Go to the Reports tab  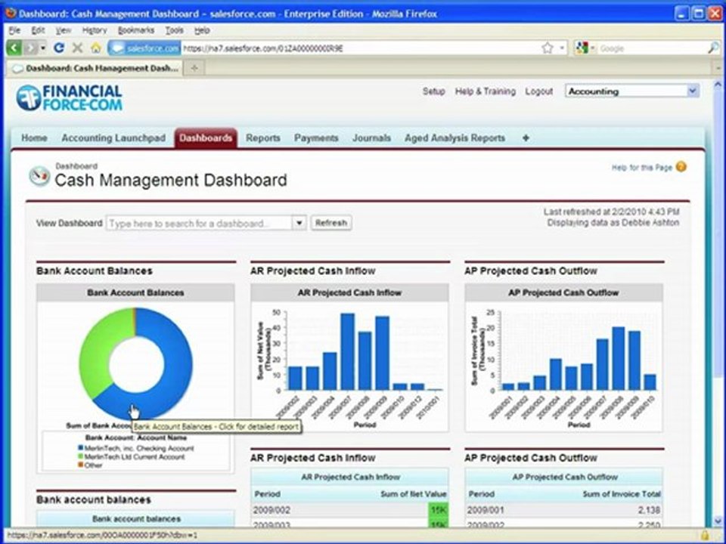[263, 138]
